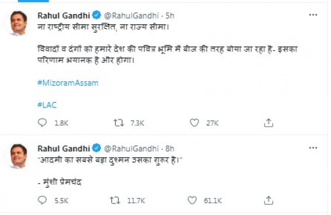331x215 pixels.
Task: Share the #MizoramAssam tweet
Action: click(269, 123)
